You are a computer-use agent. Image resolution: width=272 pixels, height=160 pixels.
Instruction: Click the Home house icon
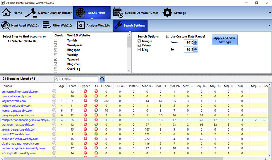point(7,13)
